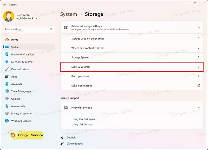Open Fixing low disk space link

[83, 119]
